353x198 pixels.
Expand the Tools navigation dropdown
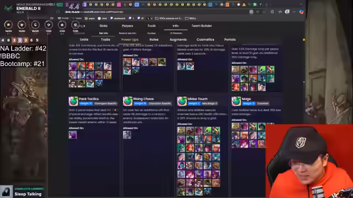(x=152, y=26)
